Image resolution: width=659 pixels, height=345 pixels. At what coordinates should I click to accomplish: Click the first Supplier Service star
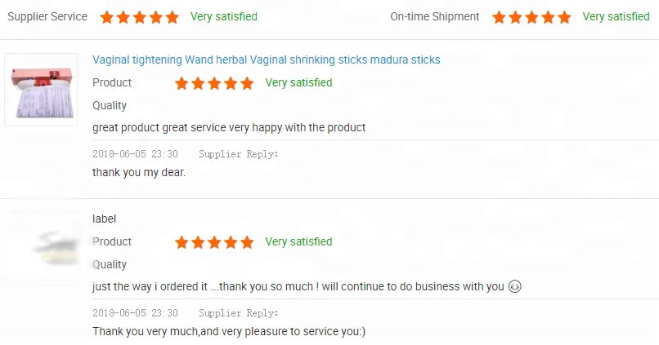click(107, 17)
